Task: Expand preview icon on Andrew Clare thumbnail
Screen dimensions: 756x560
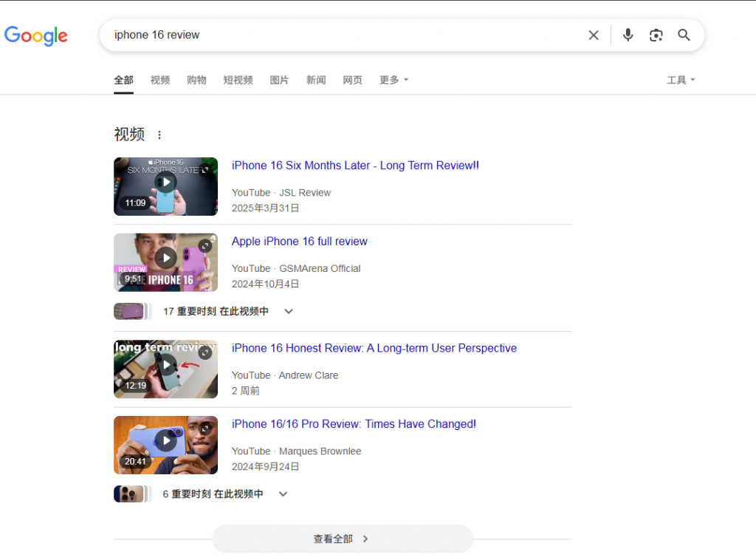Action: coord(205,352)
